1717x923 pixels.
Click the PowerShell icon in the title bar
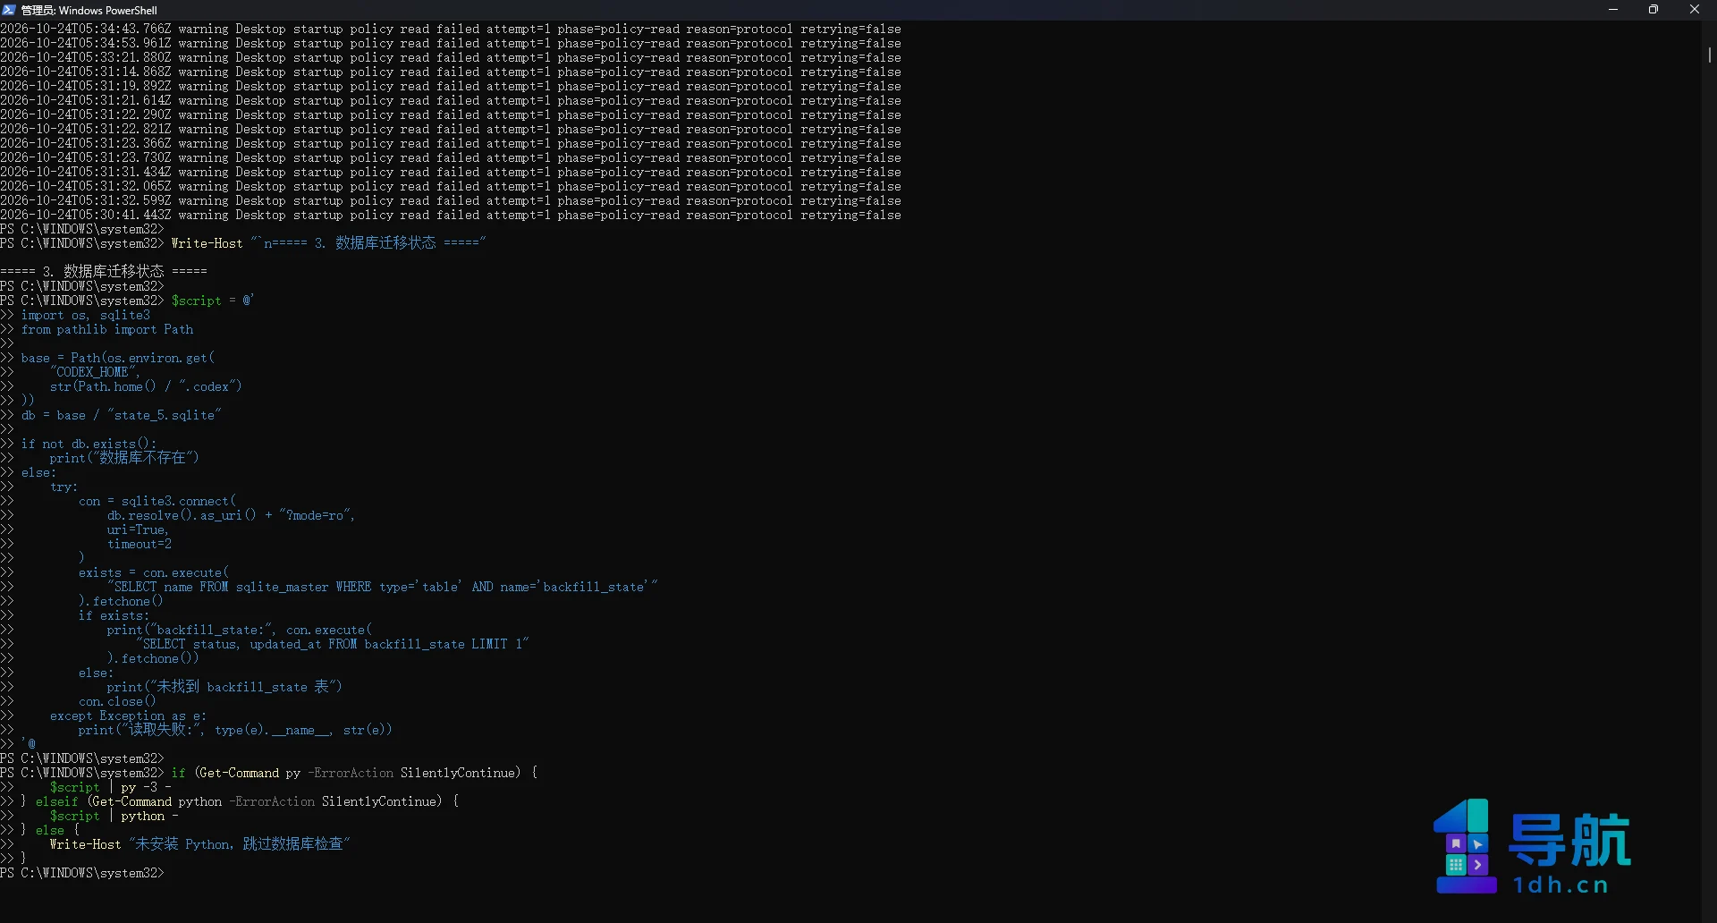point(9,10)
